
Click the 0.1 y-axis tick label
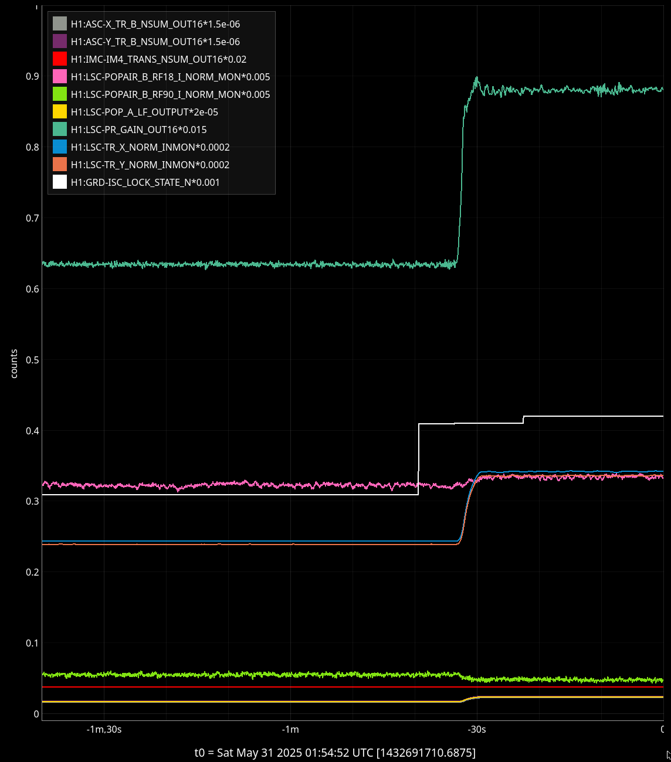point(32,643)
